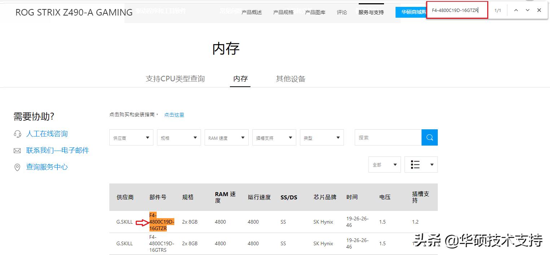
Task: Open the RAM 速度 dropdown
Action: [x=226, y=137]
